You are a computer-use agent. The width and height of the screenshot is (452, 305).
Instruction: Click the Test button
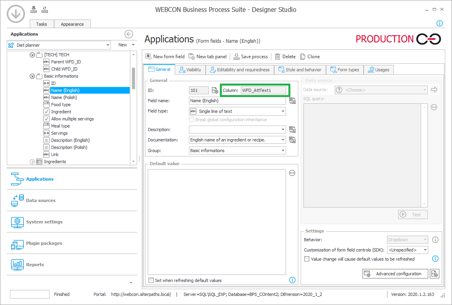coord(413,214)
